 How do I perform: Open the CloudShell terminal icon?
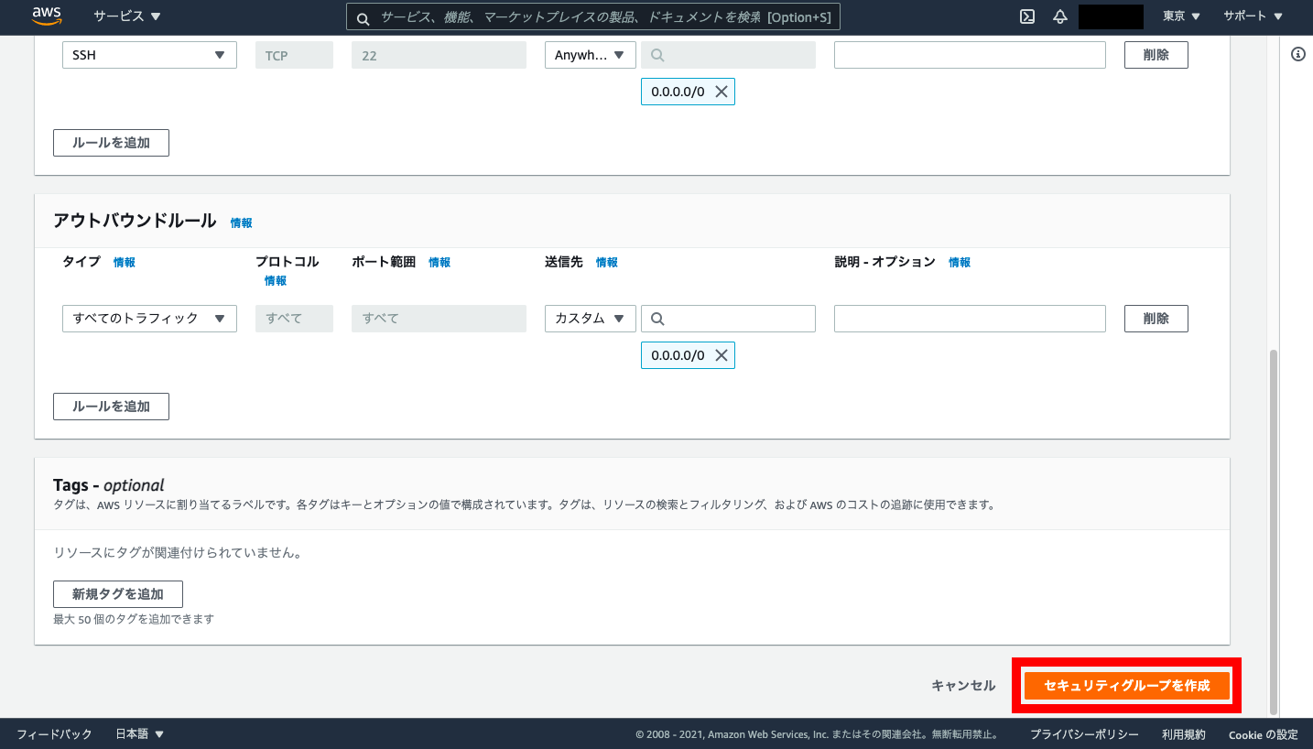(x=1027, y=16)
